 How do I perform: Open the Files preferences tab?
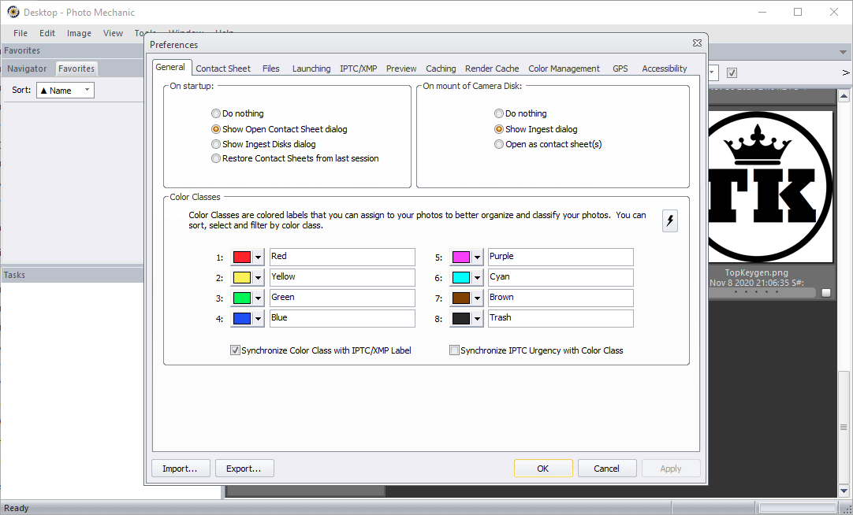click(271, 69)
